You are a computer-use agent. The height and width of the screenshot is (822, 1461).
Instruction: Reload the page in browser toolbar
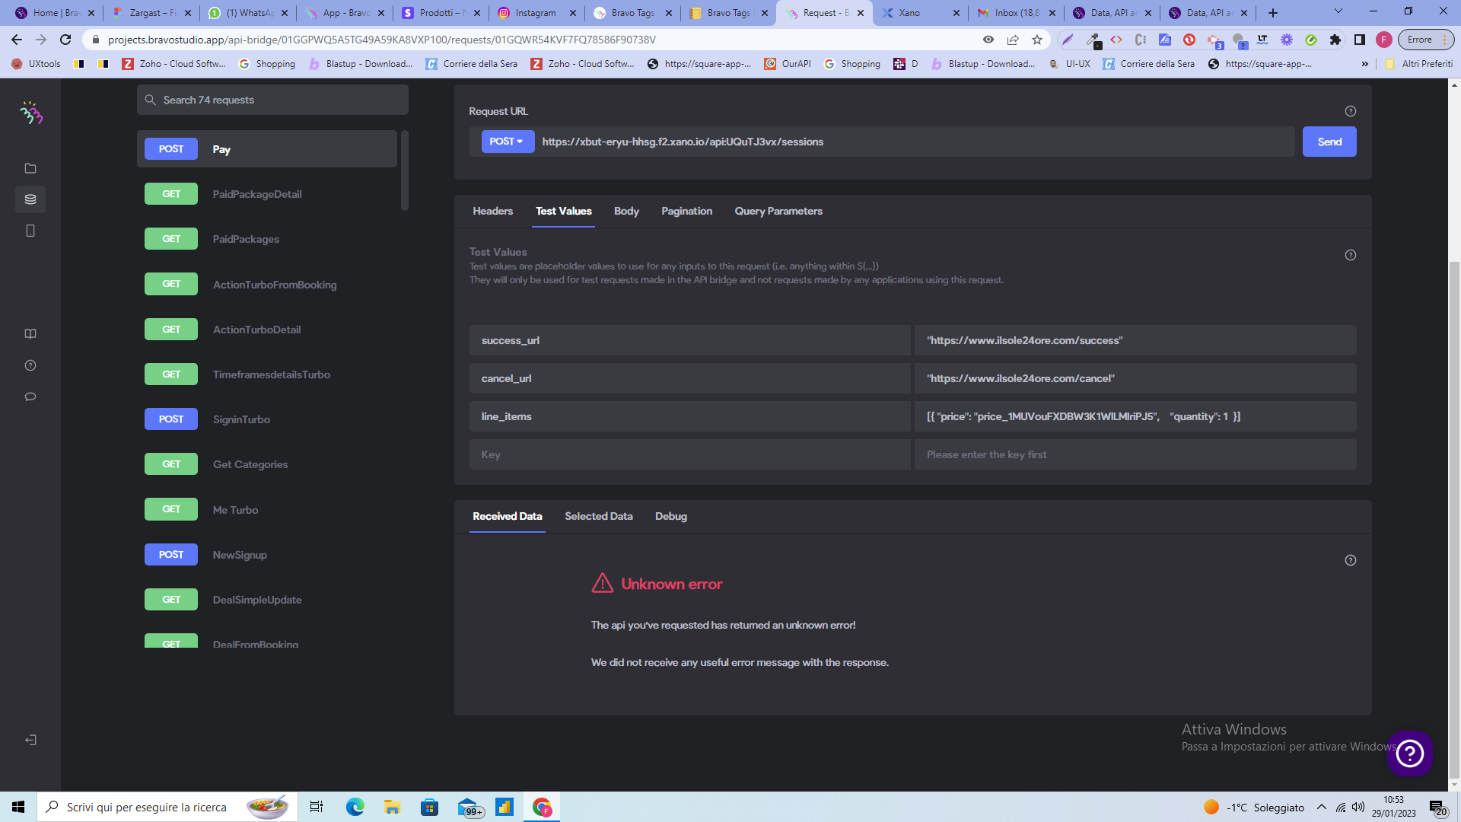tap(65, 40)
